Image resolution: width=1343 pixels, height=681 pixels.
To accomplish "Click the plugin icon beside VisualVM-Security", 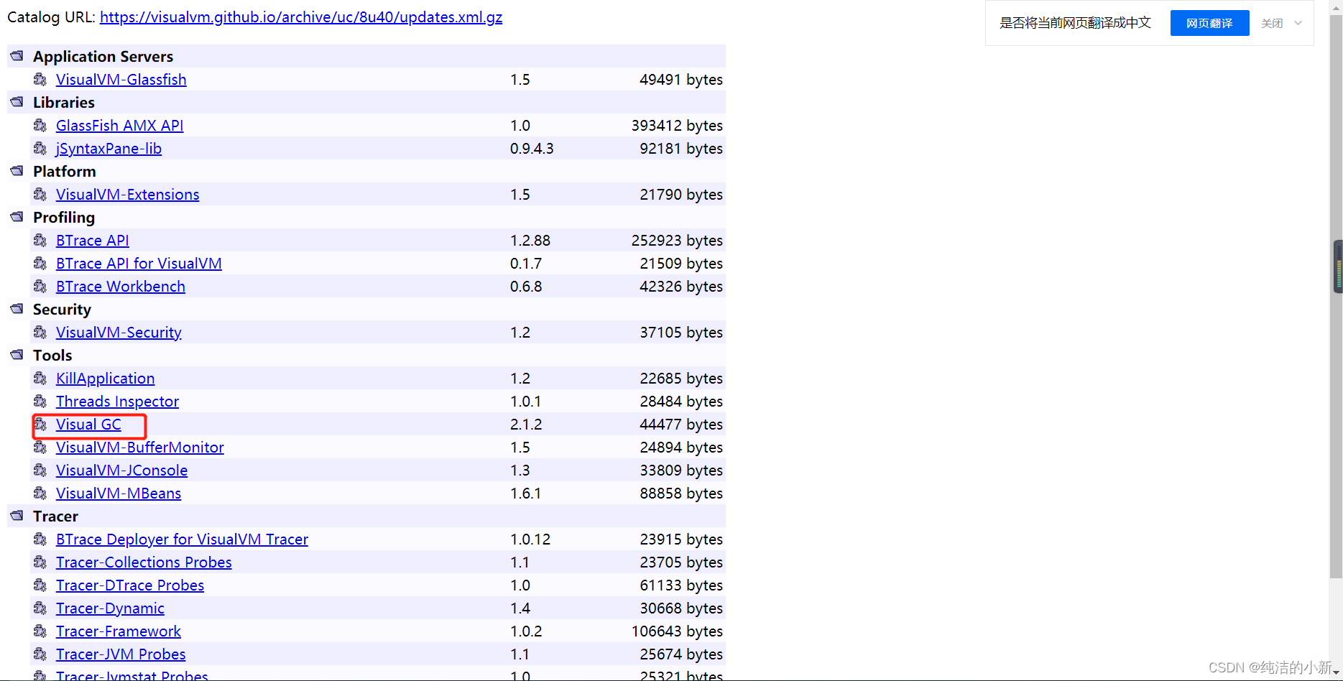I will coord(40,332).
